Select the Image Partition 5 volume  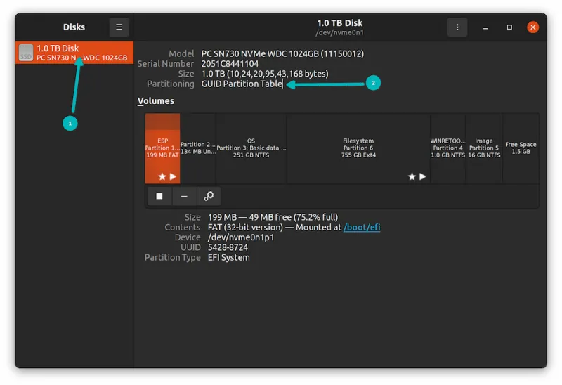tap(484, 148)
